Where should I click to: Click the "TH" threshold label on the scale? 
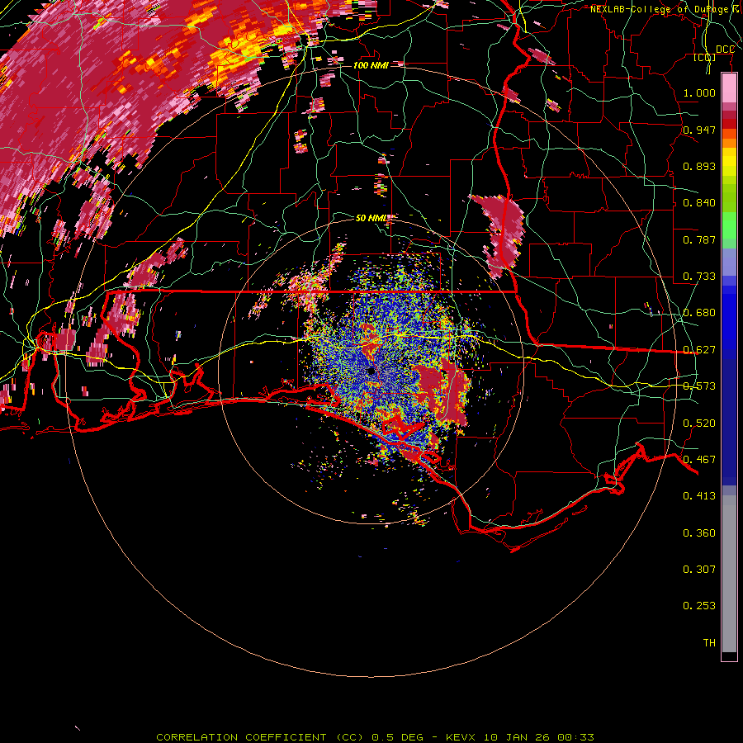[709, 643]
